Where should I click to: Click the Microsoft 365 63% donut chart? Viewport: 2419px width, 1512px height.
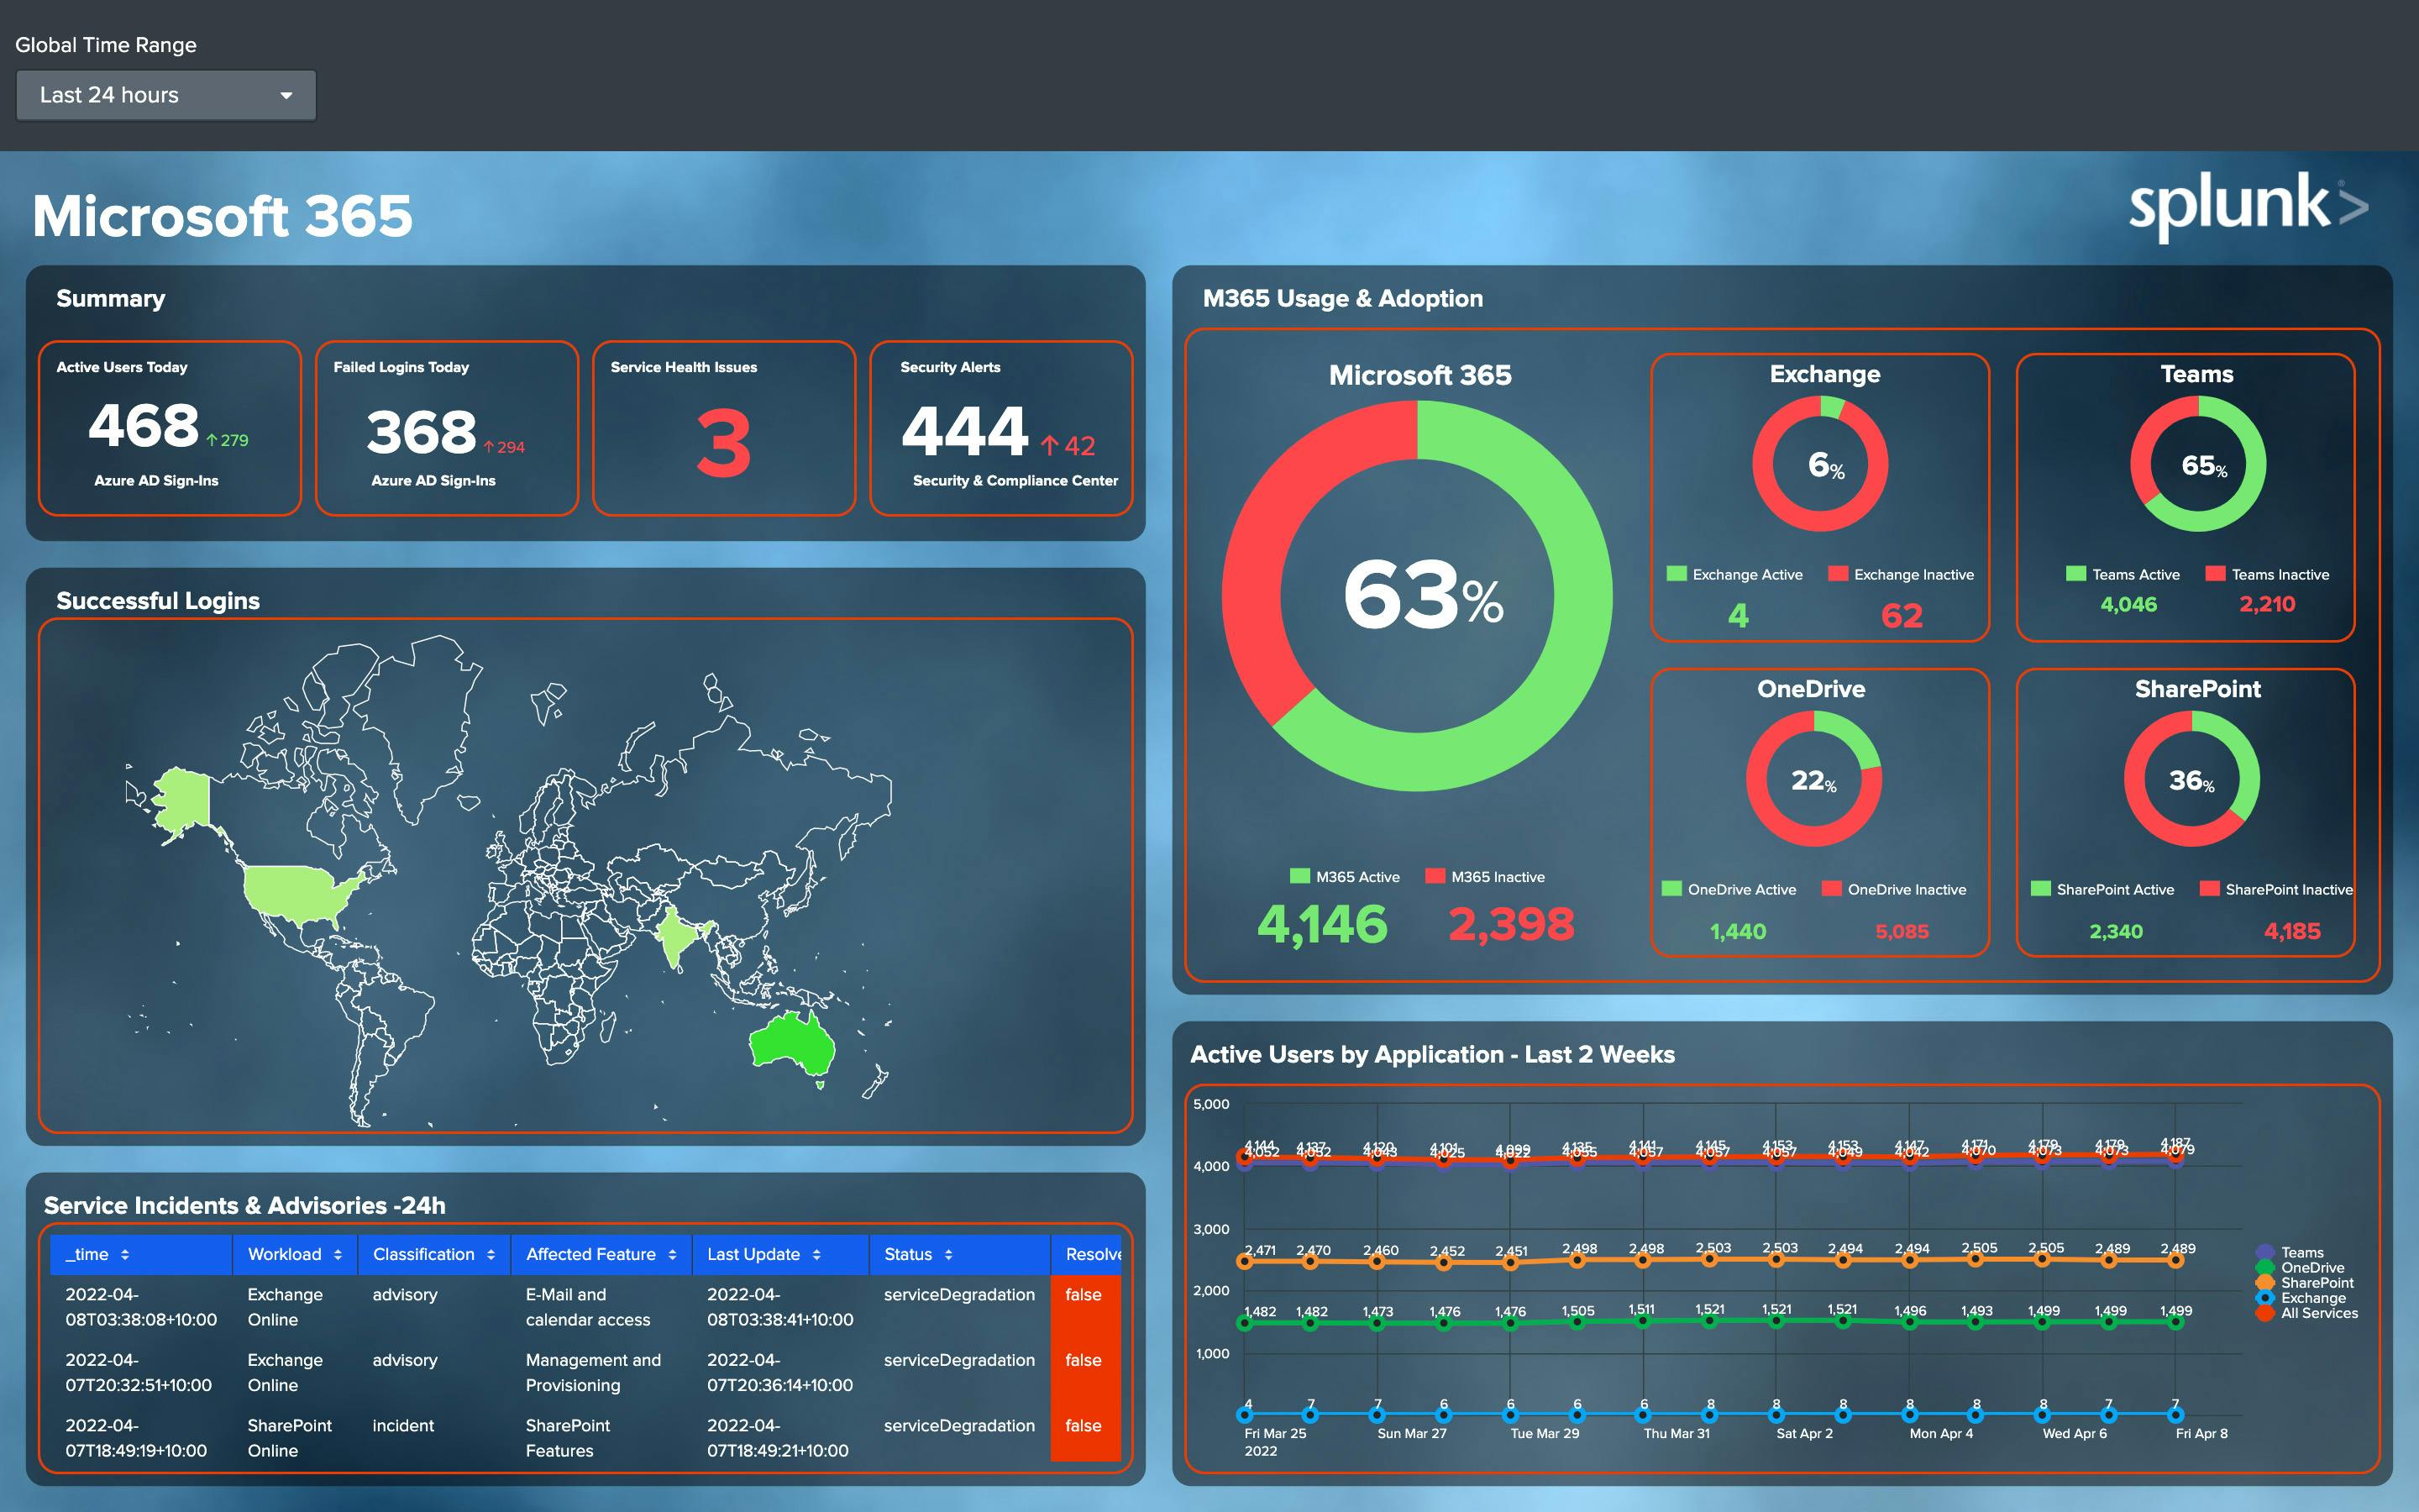coord(1418,596)
